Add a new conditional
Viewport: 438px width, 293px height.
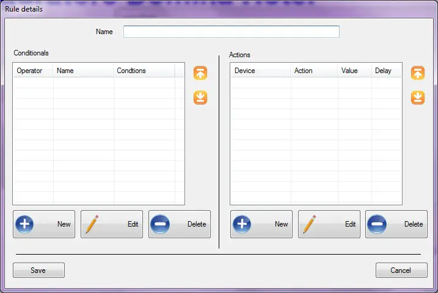coord(44,224)
